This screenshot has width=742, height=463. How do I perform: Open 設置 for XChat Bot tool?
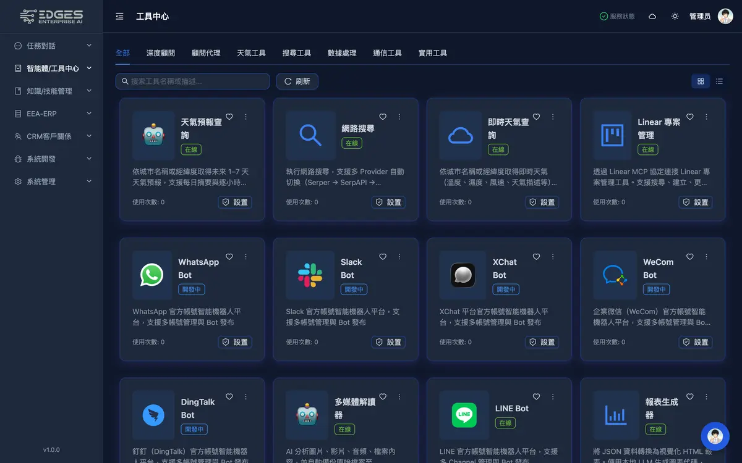542,342
